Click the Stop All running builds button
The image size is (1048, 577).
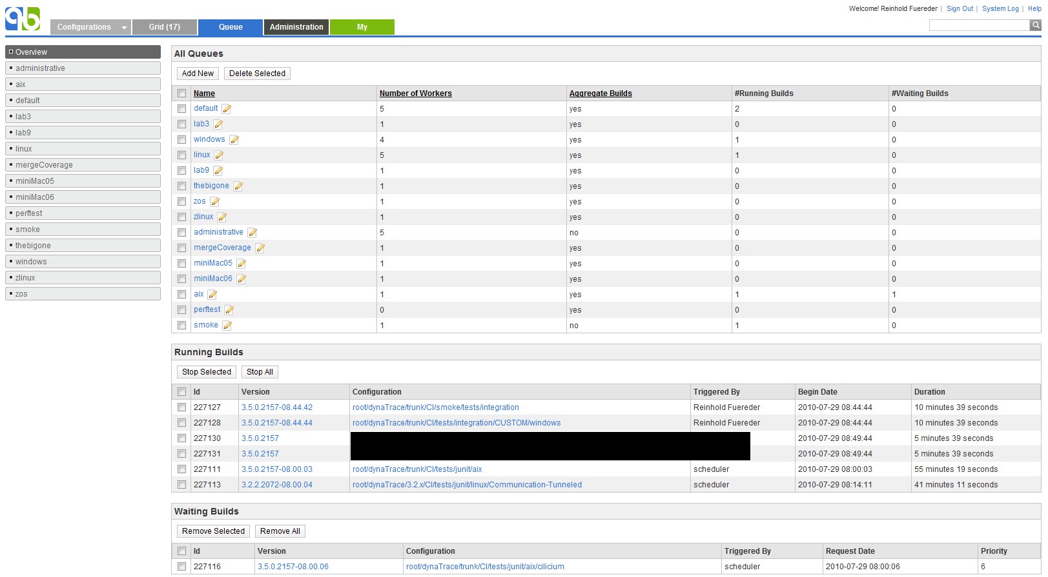(260, 372)
